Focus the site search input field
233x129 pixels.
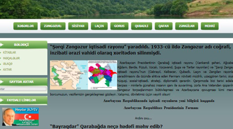[23, 89]
